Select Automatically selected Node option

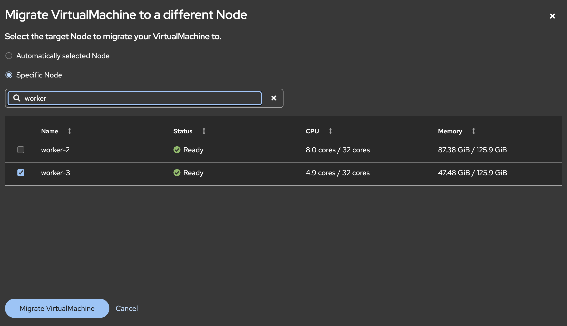[x=9, y=56]
